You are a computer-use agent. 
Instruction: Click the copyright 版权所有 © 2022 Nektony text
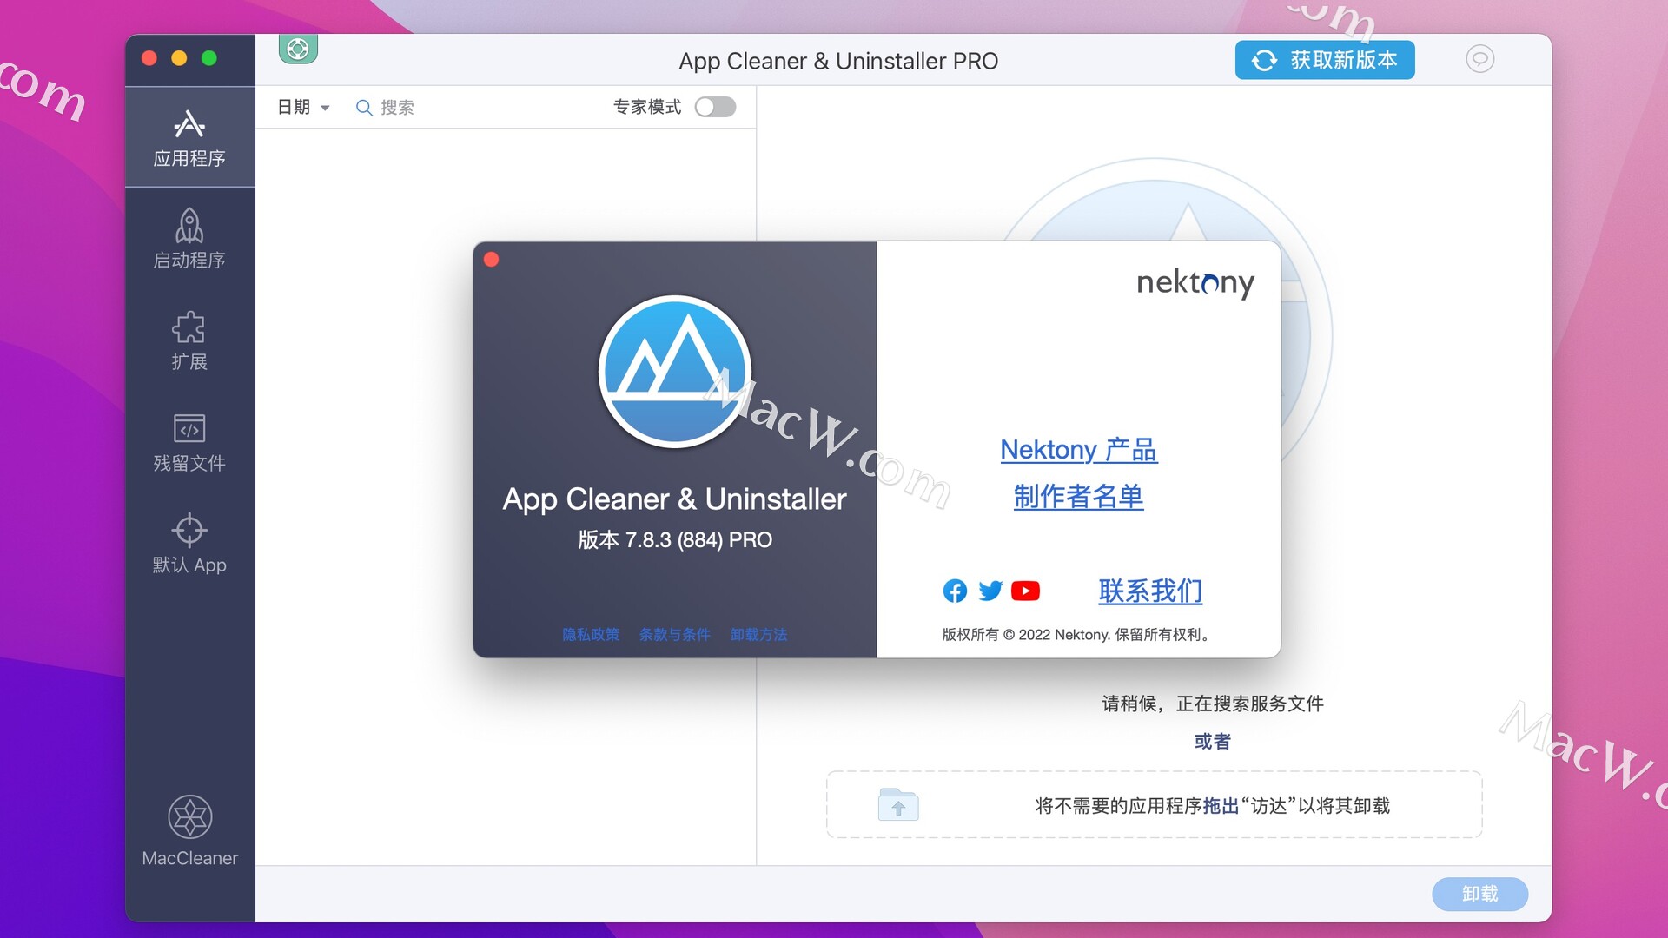[x=1076, y=635]
